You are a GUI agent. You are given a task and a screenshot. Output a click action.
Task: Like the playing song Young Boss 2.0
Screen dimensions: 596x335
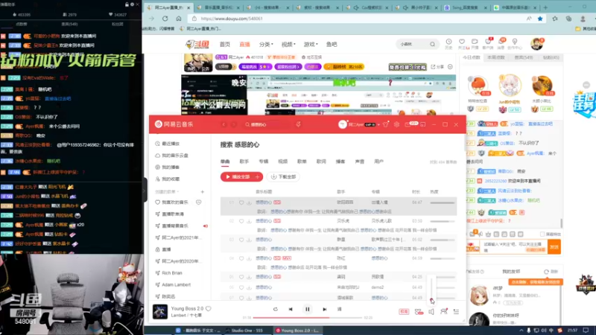pyautogui.click(x=209, y=308)
